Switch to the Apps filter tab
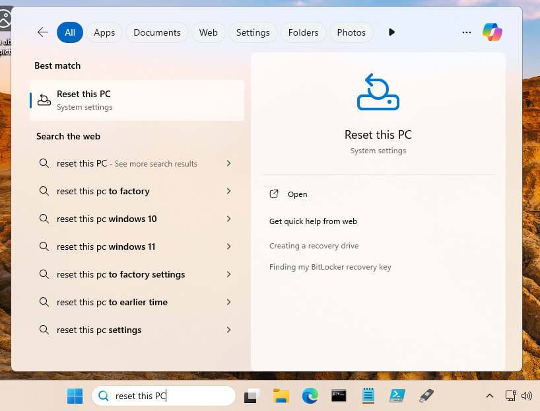 (104, 32)
